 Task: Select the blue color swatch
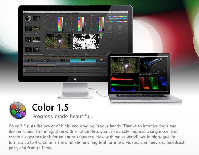point(115,21)
